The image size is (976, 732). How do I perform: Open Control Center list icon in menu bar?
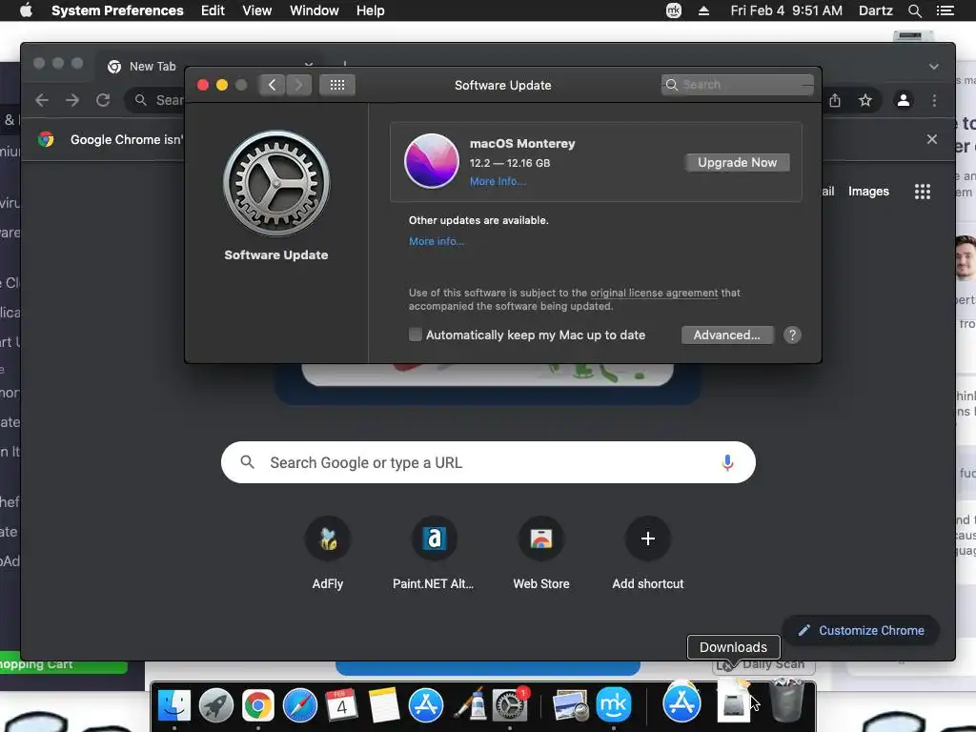point(945,10)
